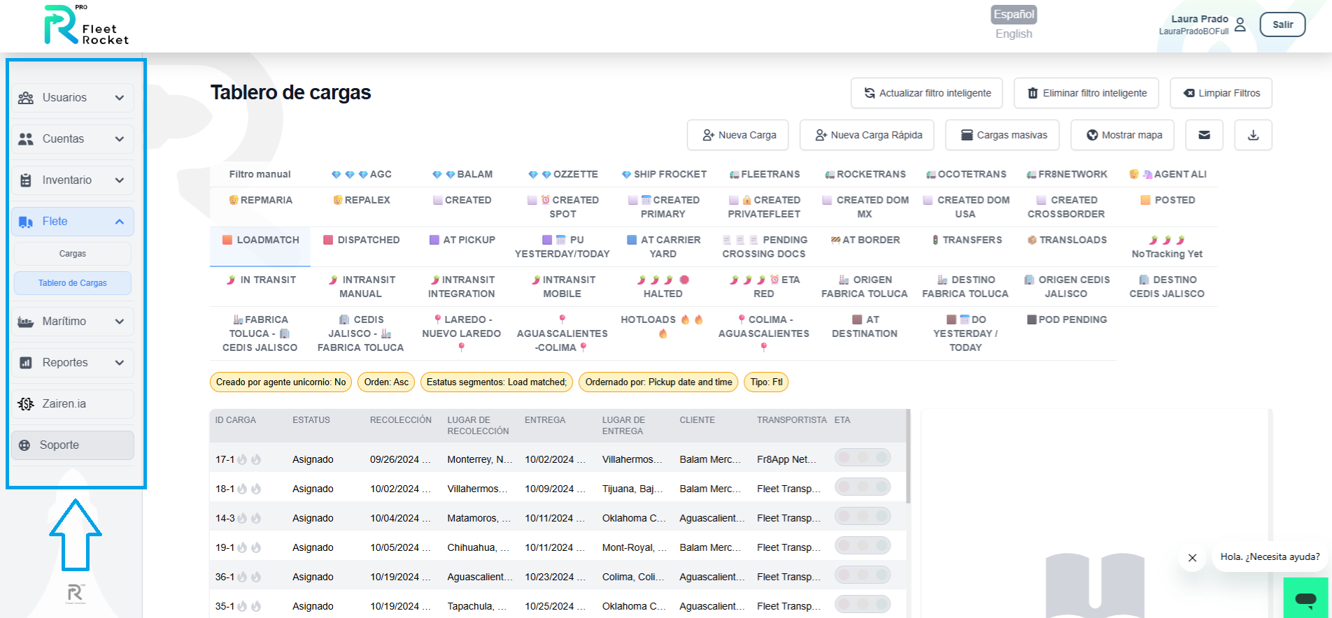
Task: Click the Orden: Asc filter chip
Action: [x=386, y=382]
